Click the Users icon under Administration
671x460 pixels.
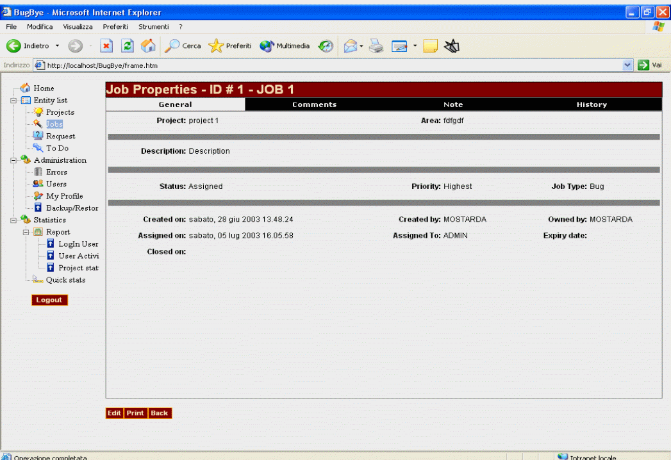[x=38, y=184]
